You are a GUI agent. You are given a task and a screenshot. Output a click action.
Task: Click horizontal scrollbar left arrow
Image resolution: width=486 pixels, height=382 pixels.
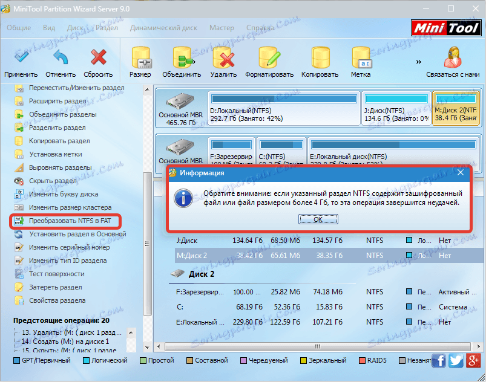159,346
